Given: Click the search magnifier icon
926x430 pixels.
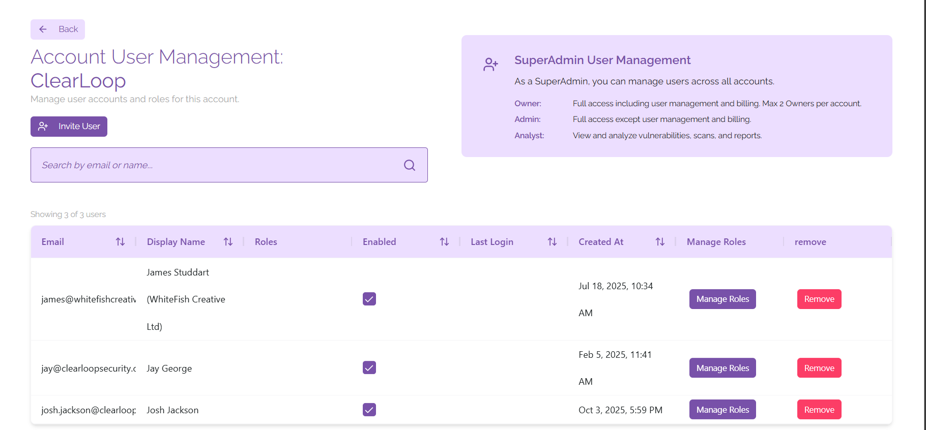Looking at the screenshot, I should tap(410, 165).
